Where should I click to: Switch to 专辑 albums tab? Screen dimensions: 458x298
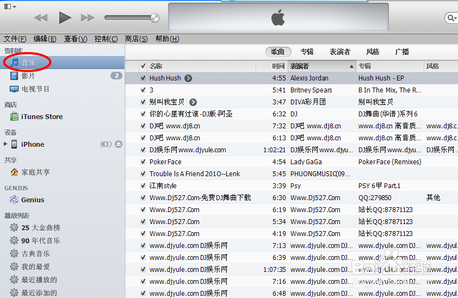point(307,52)
